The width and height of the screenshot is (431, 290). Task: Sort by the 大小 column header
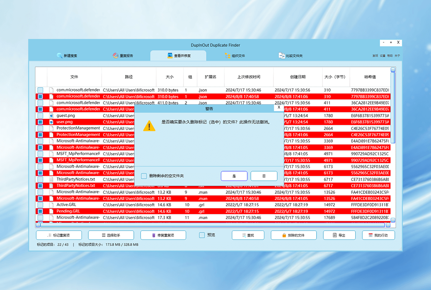point(169,77)
